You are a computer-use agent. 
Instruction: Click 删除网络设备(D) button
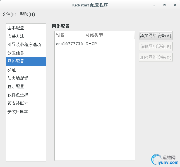point(155,57)
